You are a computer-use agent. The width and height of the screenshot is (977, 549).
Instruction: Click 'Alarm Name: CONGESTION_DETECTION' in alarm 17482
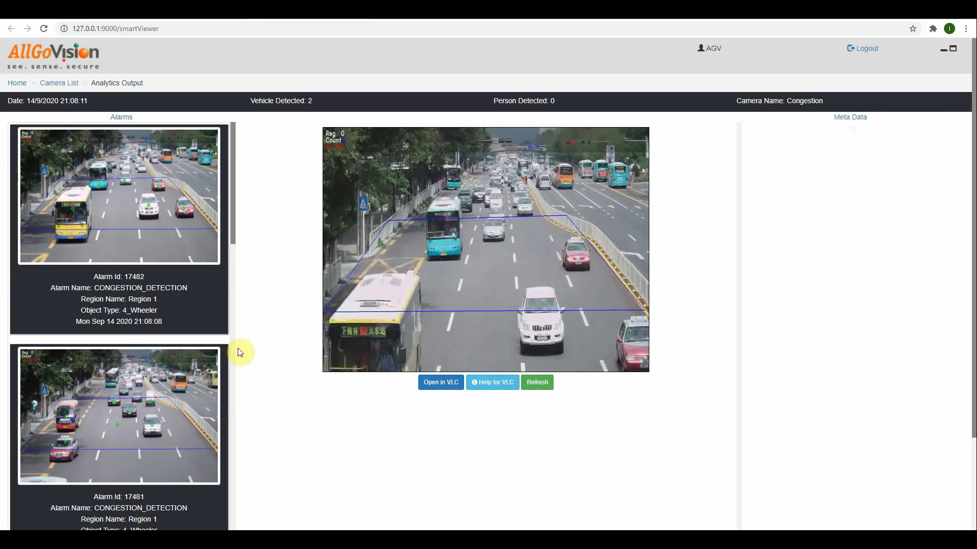pos(119,288)
